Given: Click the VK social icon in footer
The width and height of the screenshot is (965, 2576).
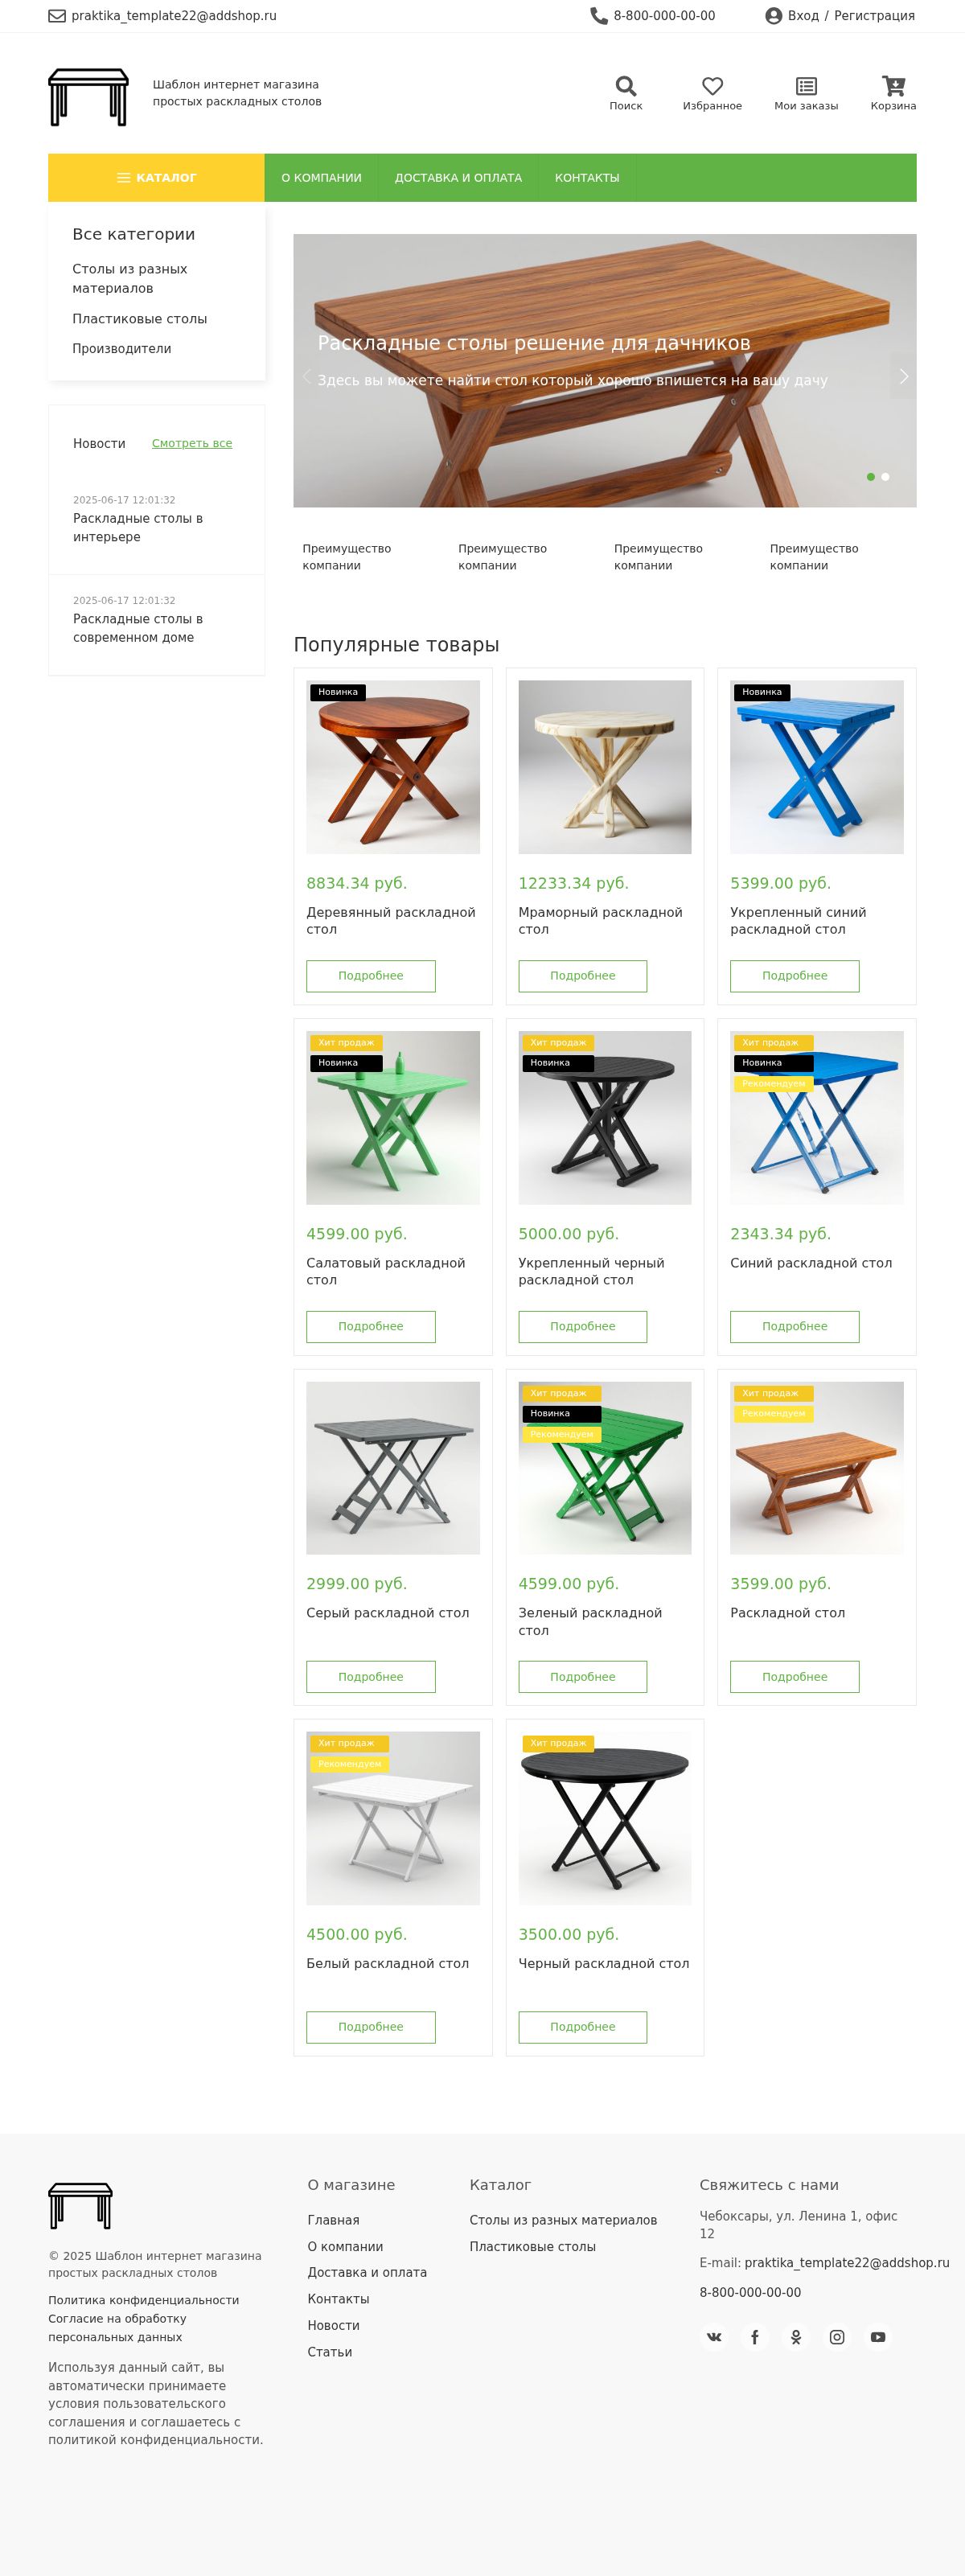Looking at the screenshot, I should [714, 2337].
